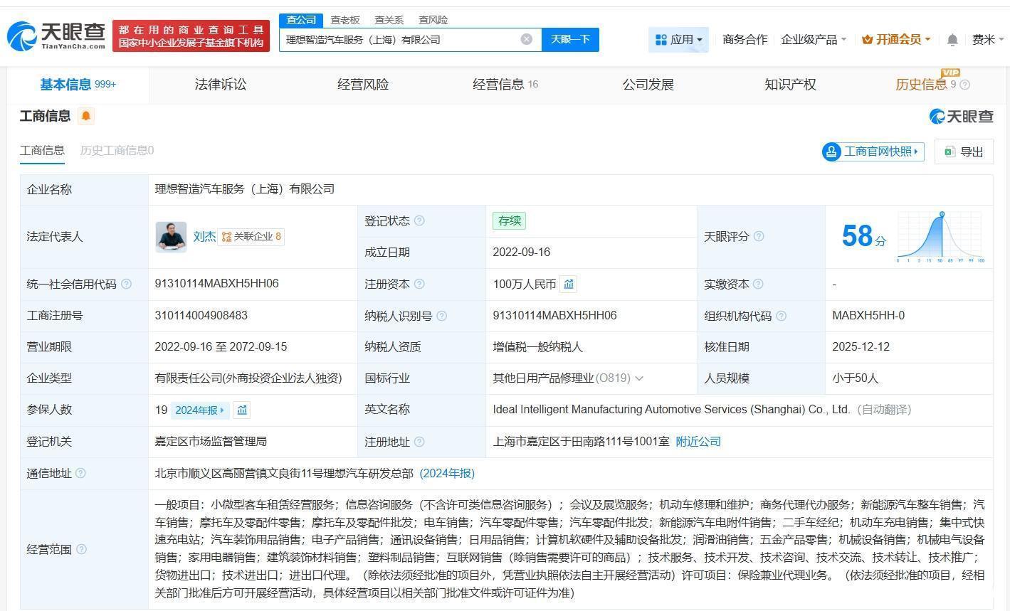
Task: Click the company name search field
Action: [399, 40]
